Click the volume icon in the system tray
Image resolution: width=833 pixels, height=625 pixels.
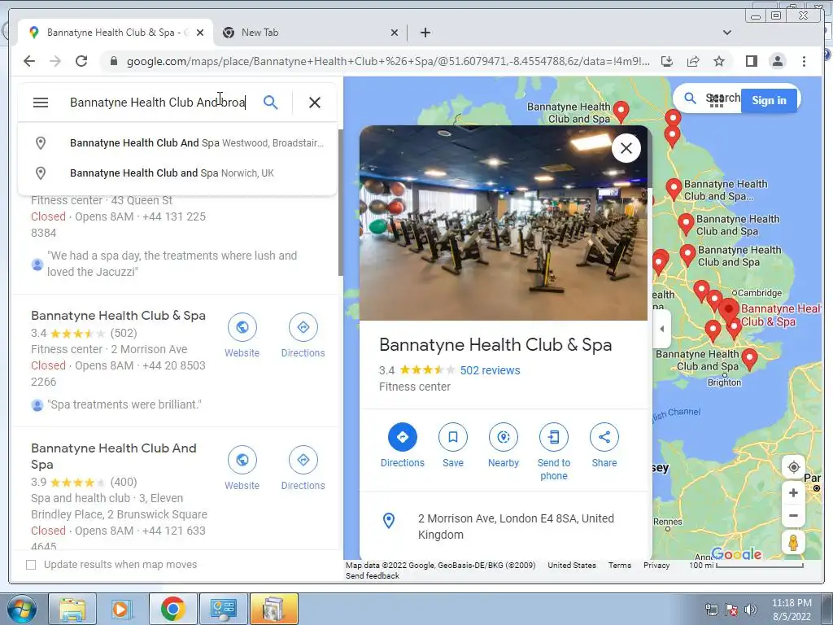tap(750, 610)
